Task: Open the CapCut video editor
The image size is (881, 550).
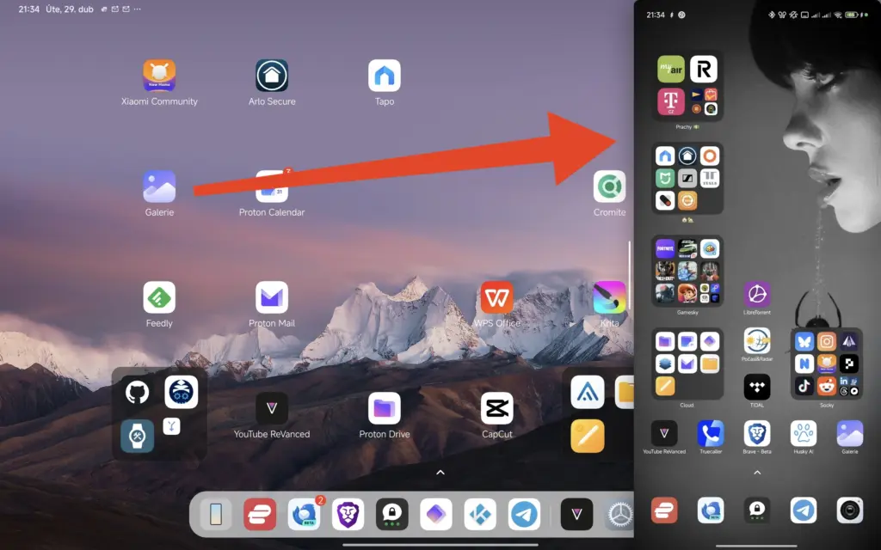Action: coord(496,408)
